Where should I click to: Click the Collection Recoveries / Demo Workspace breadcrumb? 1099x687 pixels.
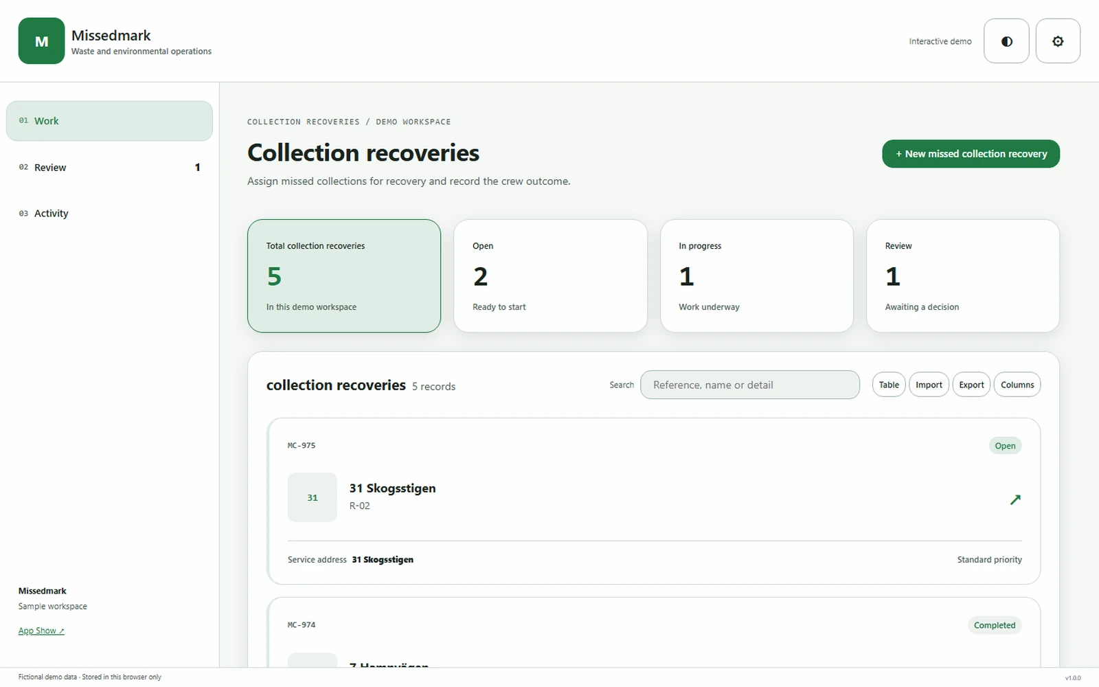[x=349, y=122]
